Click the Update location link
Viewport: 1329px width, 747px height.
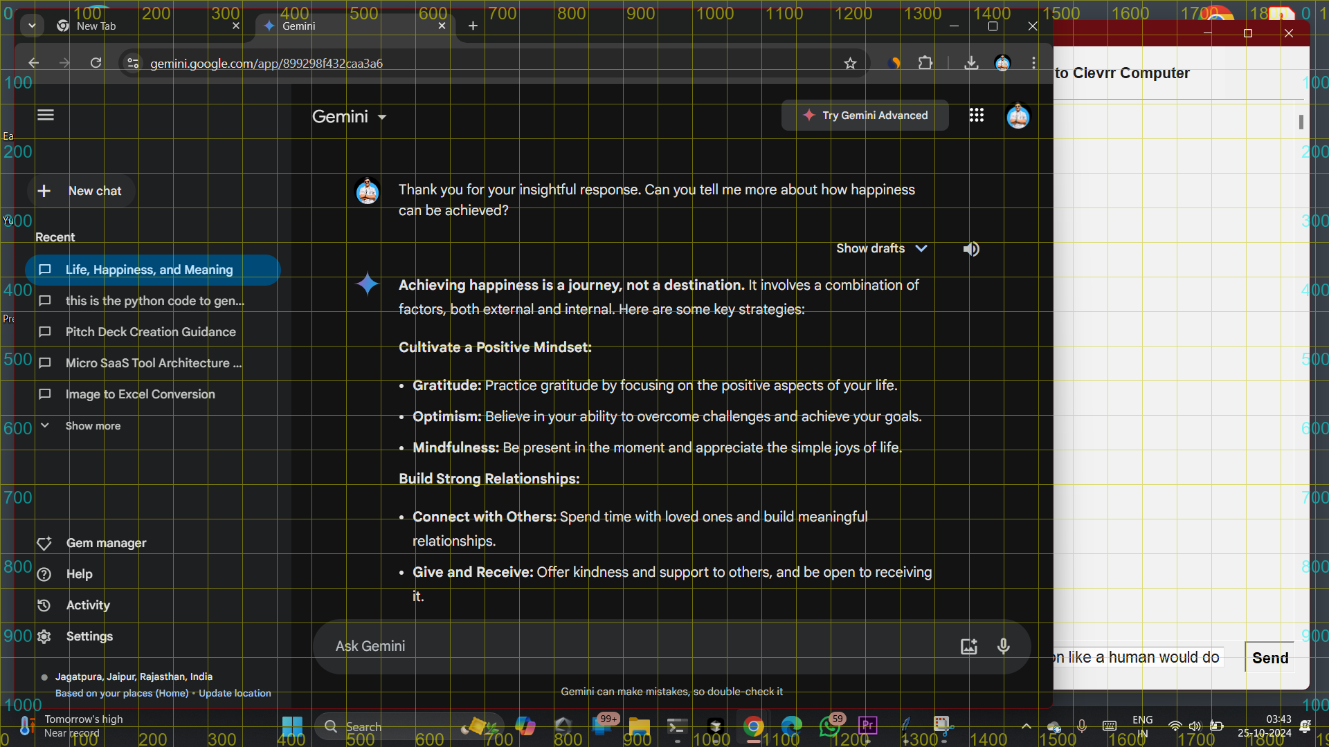[235, 693]
